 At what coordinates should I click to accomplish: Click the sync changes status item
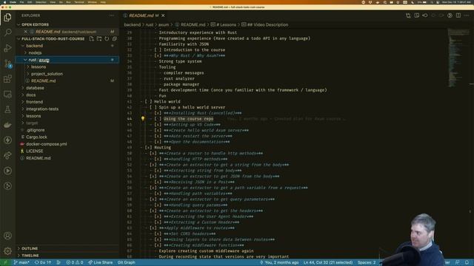[x=43, y=262]
